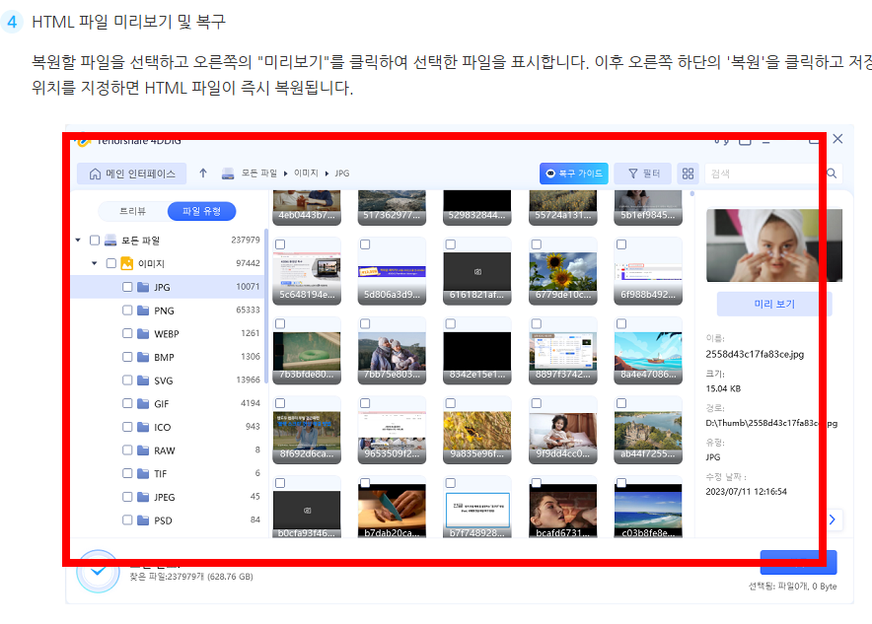Image resolution: width=872 pixels, height=624 pixels.
Task: Click the blue 복원 restore button
Action: pos(798,561)
